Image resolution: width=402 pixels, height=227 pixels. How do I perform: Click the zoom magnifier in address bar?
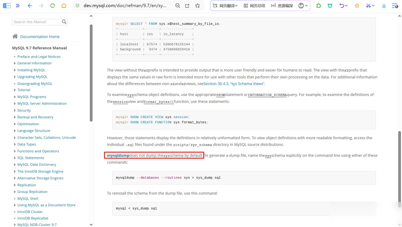[x=178, y=6]
